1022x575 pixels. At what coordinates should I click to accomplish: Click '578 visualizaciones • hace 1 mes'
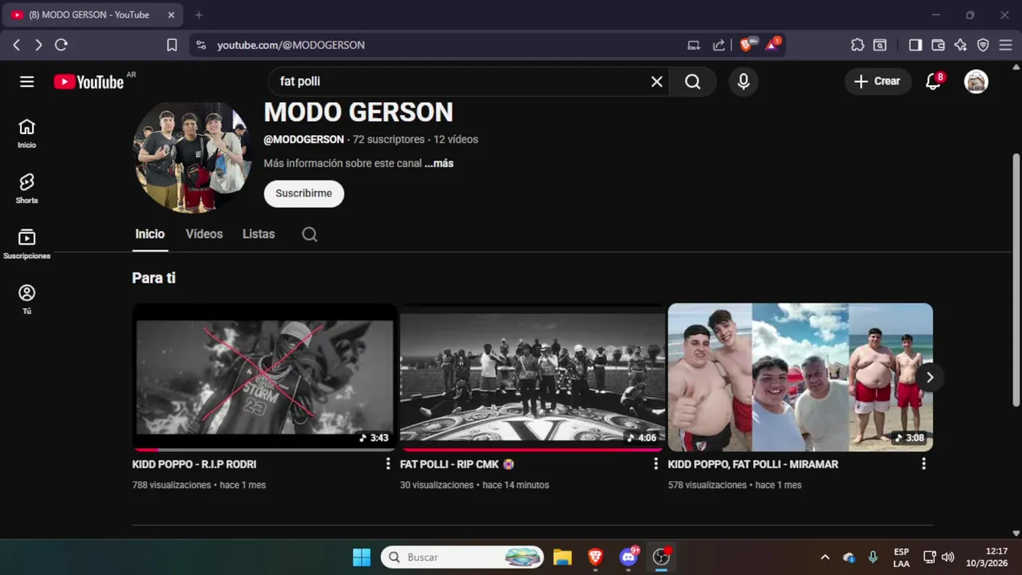pyautogui.click(x=735, y=485)
